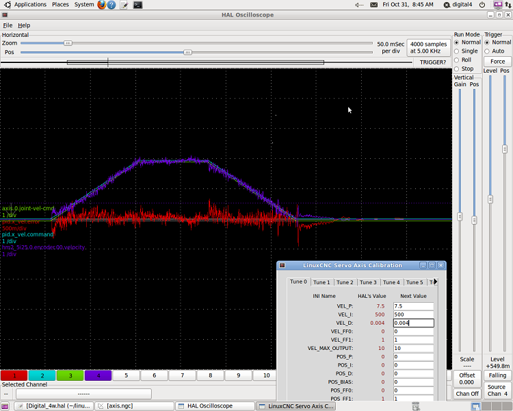Click the Chan Off button

(467, 394)
